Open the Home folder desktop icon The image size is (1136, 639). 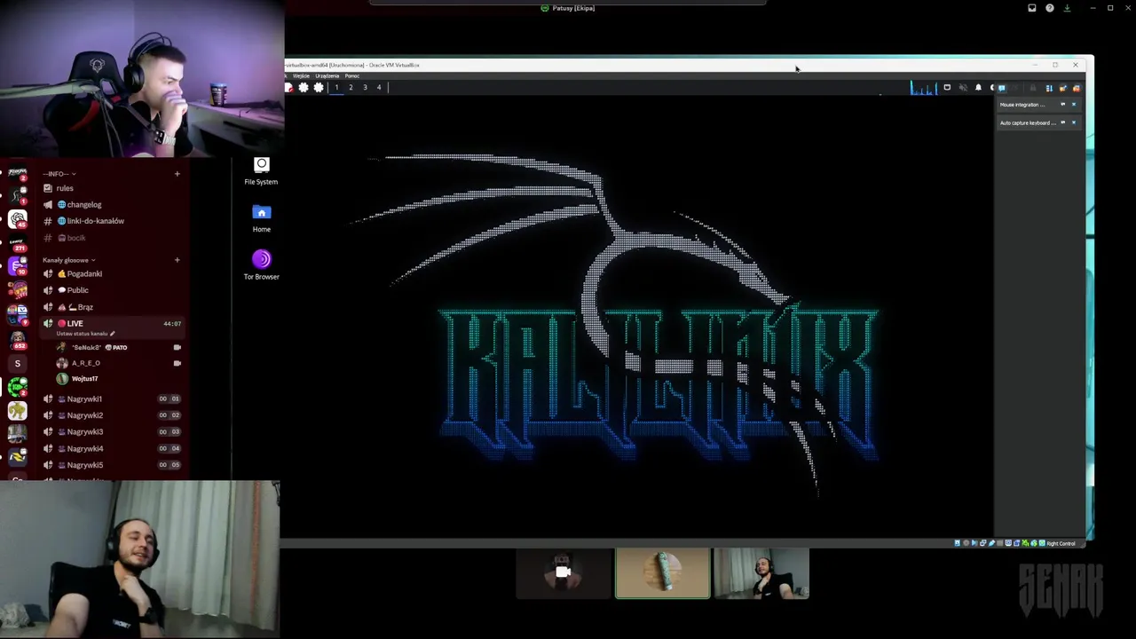coord(261,219)
